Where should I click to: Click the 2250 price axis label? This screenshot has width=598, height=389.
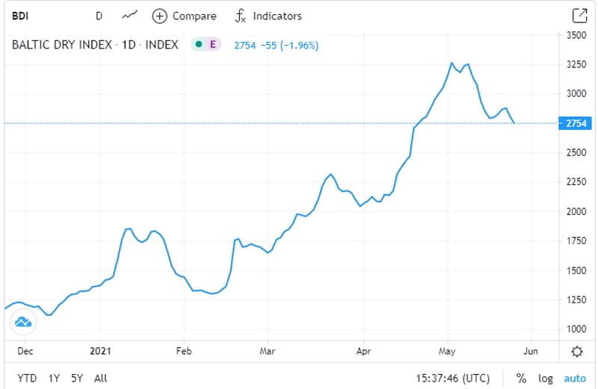click(576, 181)
